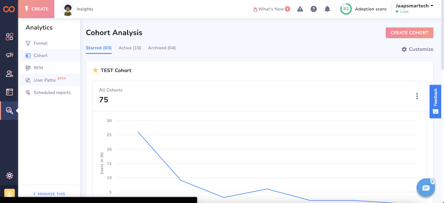Click the Create Cohort button
The height and width of the screenshot is (203, 444).
click(409, 33)
